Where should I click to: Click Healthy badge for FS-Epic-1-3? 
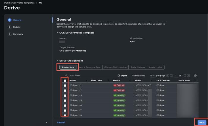[x=119, y=95]
